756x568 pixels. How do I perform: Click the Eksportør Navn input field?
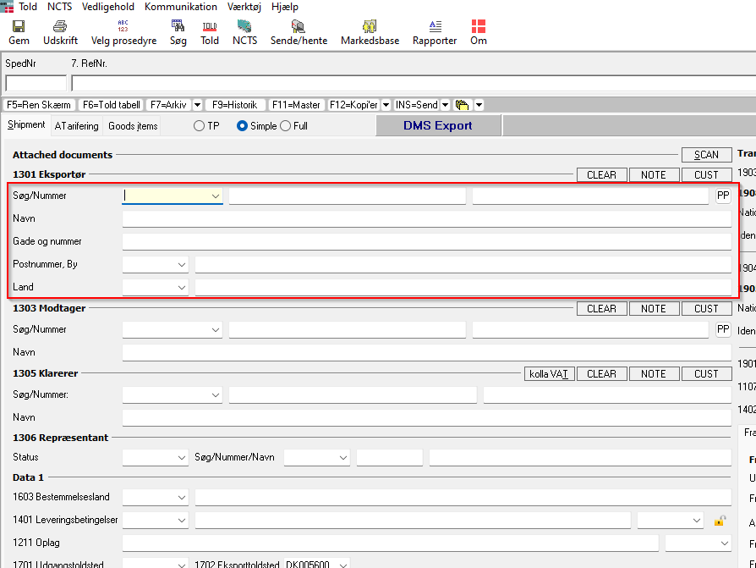tap(426, 218)
